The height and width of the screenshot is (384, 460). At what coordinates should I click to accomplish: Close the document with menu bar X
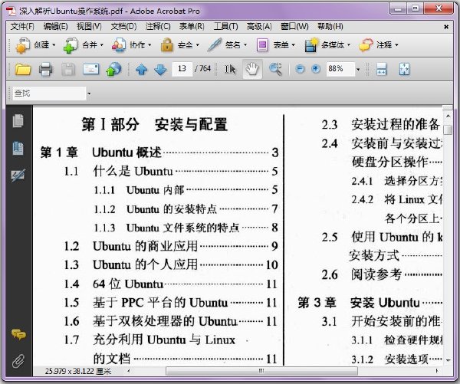[446, 27]
